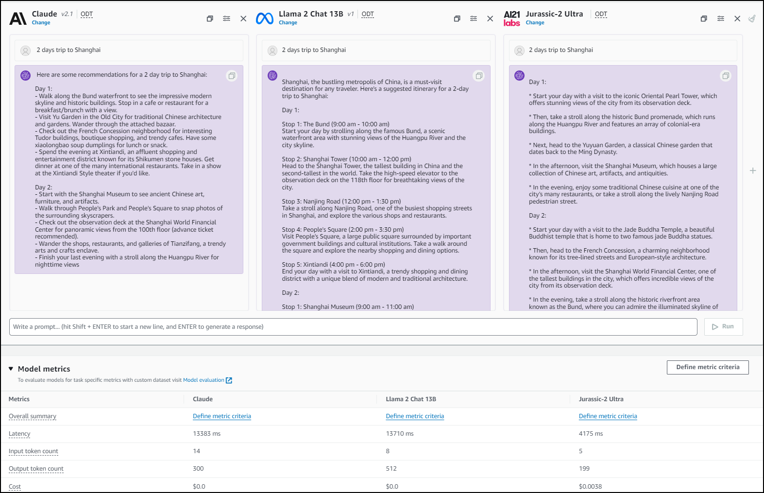Click the Anthropic logo
This screenshot has height=493, width=764.
point(18,18)
